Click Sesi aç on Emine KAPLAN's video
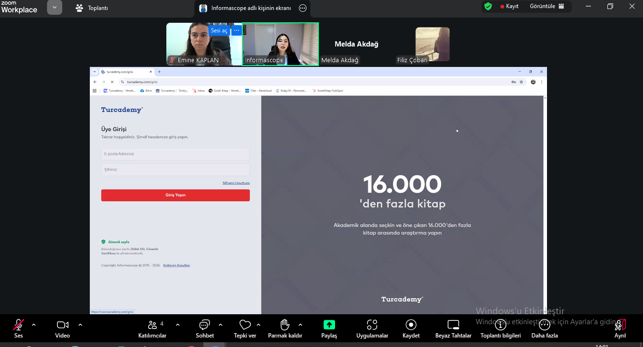This screenshot has width=643, height=347. pos(219,31)
